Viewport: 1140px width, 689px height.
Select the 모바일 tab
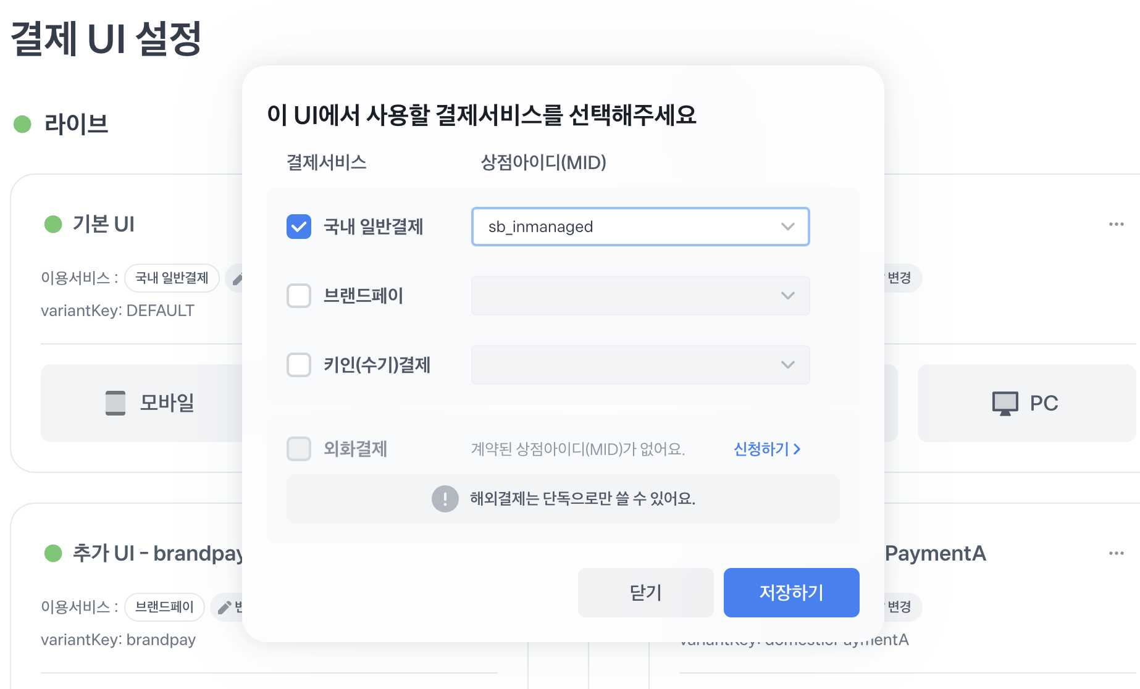148,403
